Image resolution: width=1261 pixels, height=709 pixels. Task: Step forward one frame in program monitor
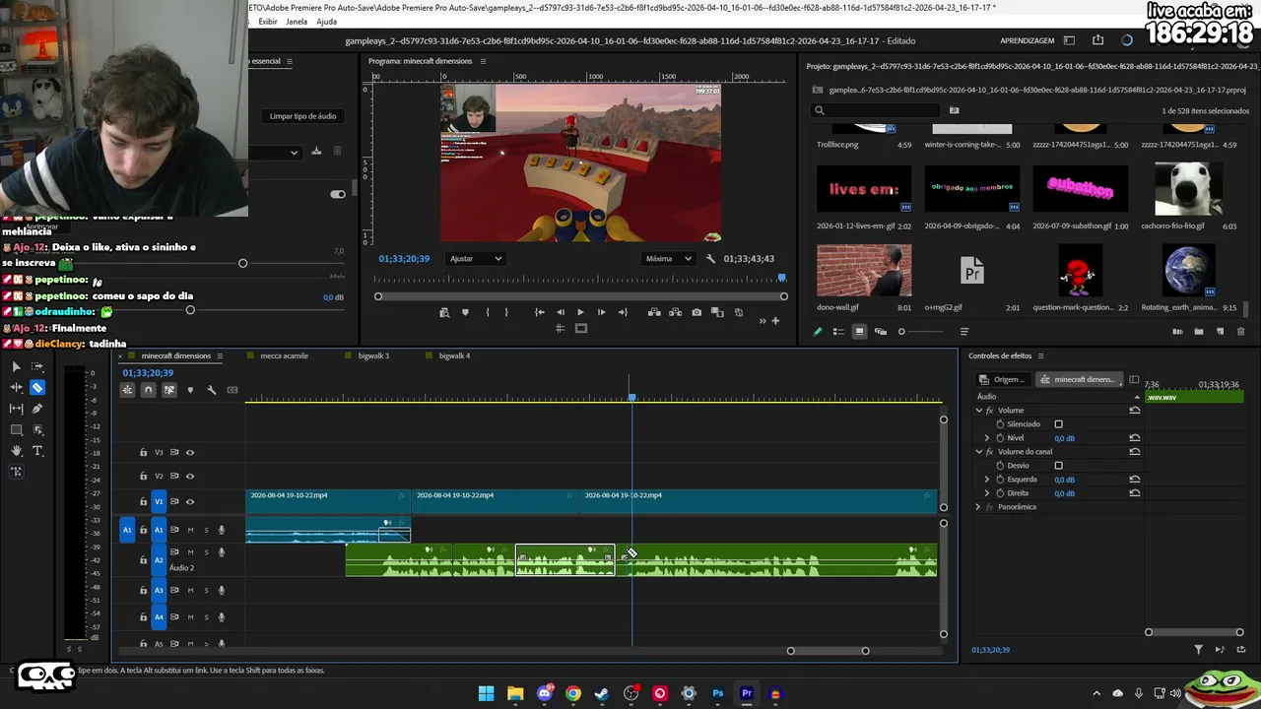601,312
